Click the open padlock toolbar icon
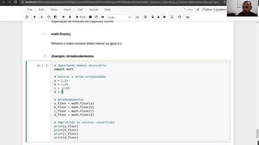Viewport: 259px width, 145px height. tap(153, 17)
